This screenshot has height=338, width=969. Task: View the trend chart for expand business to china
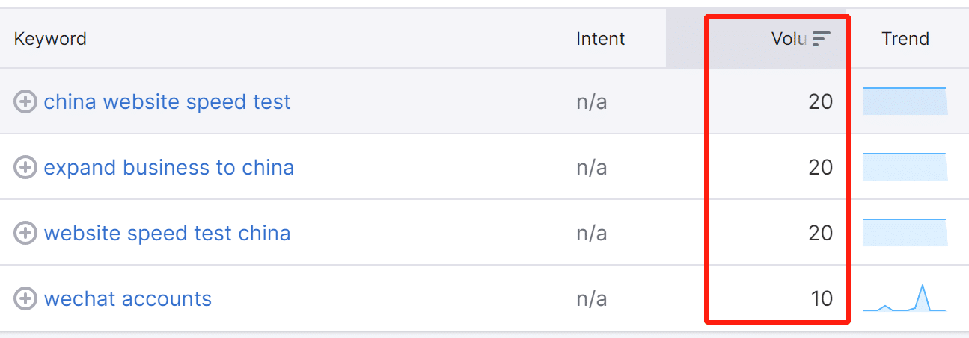pyautogui.click(x=905, y=167)
